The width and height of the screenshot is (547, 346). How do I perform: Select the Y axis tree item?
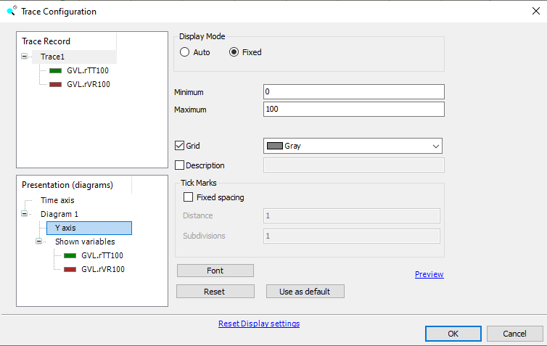coord(65,228)
